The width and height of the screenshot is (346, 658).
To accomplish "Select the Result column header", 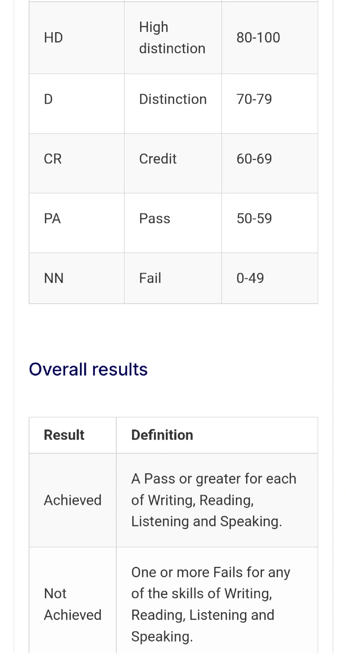I will coord(73,435).
